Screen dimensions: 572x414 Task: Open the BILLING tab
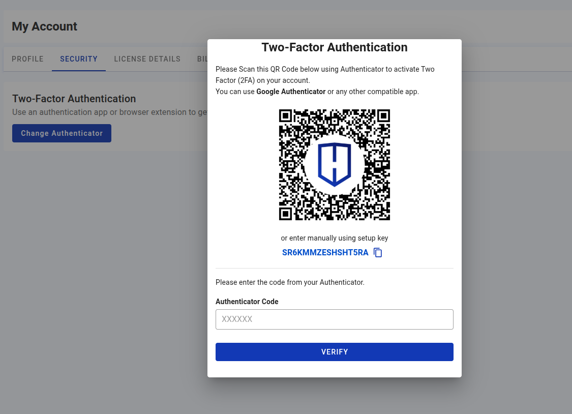point(202,59)
